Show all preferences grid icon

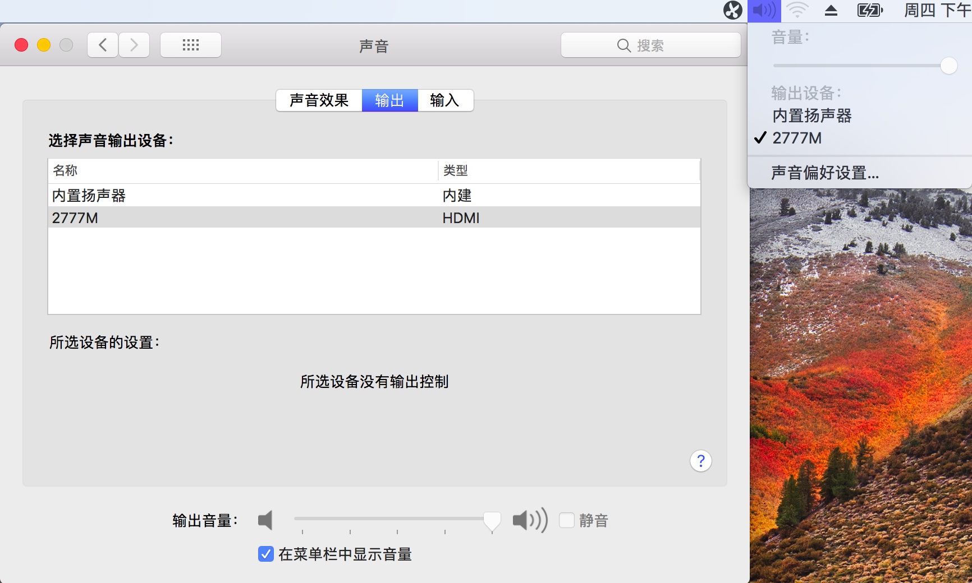[x=191, y=45]
